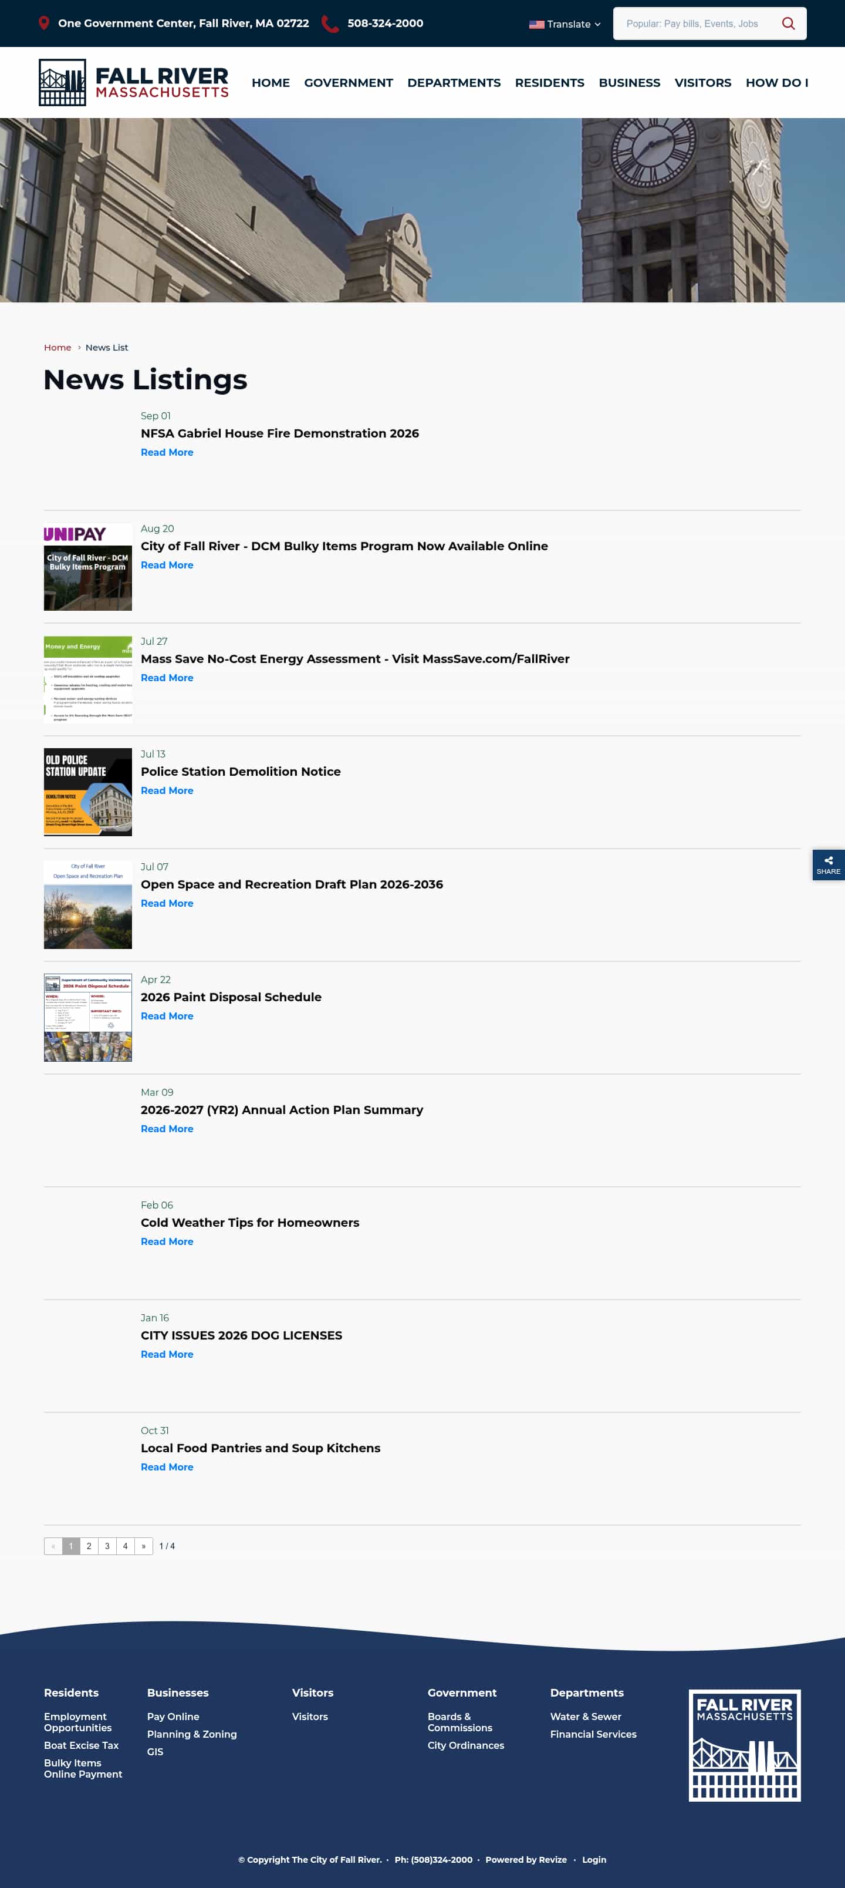Open the Translate language dropdown
This screenshot has height=1888, width=845.
coord(565,24)
